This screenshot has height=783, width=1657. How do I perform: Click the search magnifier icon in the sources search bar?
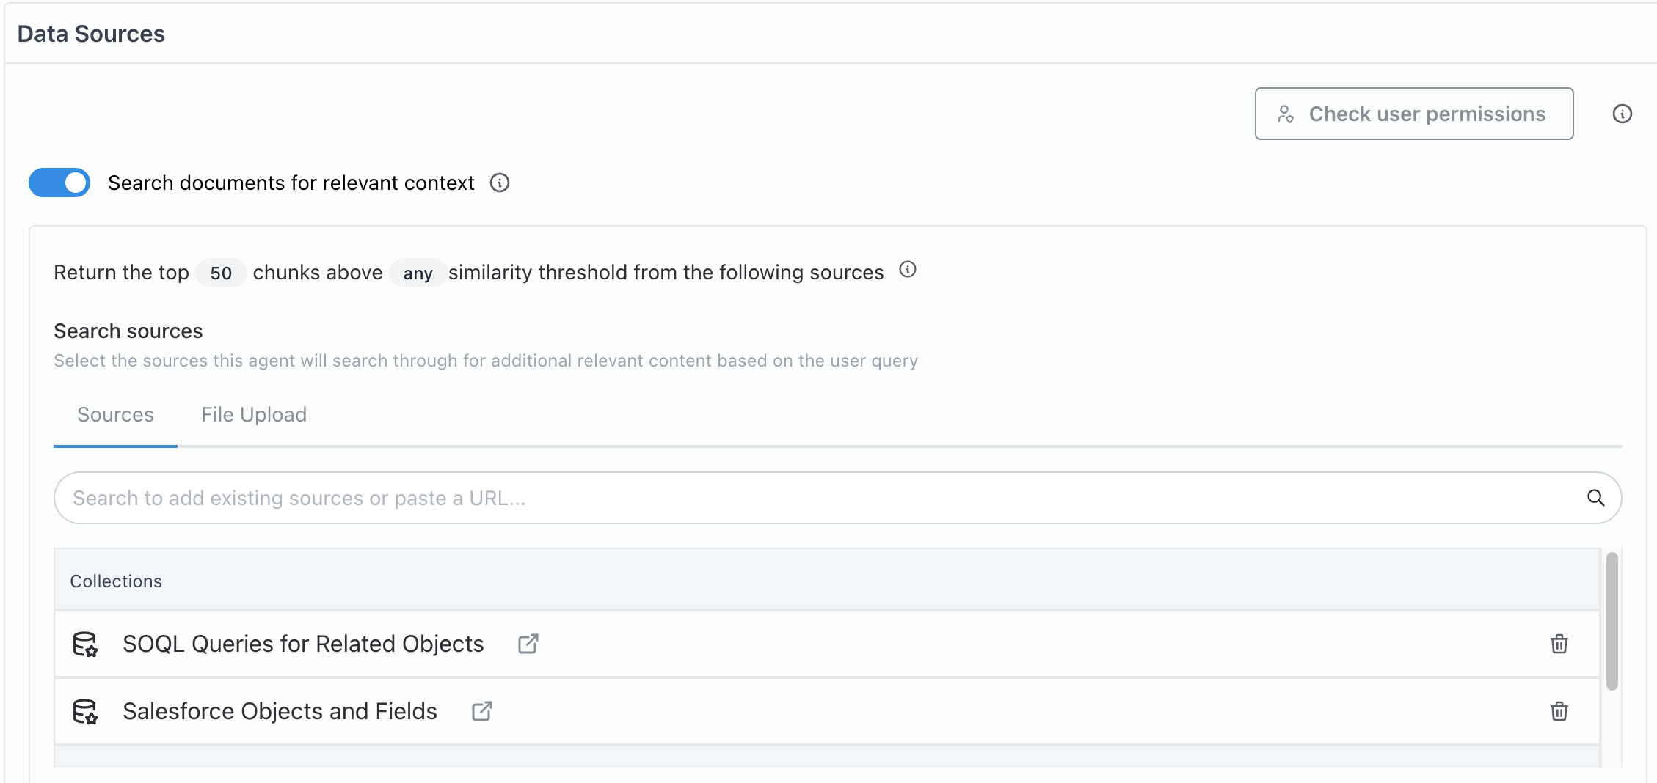[1595, 498]
